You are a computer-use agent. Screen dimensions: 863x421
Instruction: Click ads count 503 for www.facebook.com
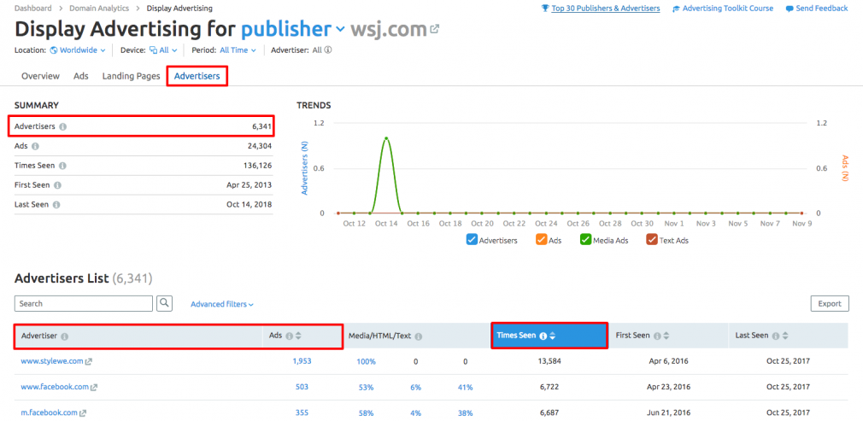pyautogui.click(x=302, y=387)
